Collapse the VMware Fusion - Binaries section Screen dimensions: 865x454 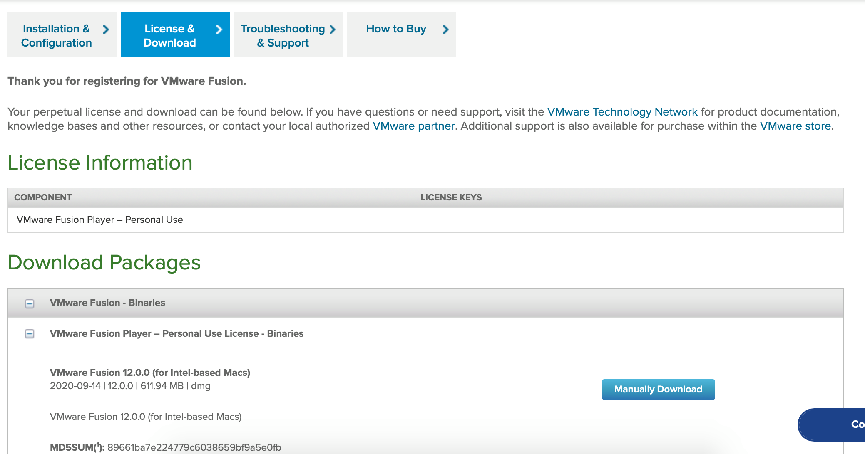tap(30, 303)
